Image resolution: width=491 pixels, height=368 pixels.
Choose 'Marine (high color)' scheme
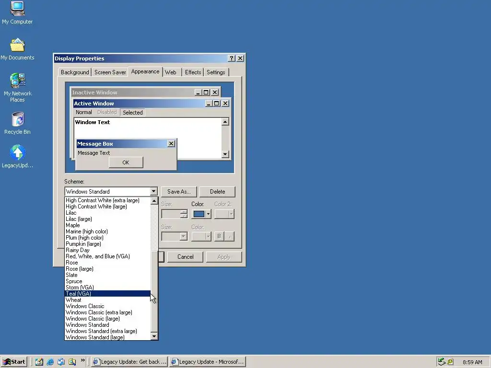(108, 231)
